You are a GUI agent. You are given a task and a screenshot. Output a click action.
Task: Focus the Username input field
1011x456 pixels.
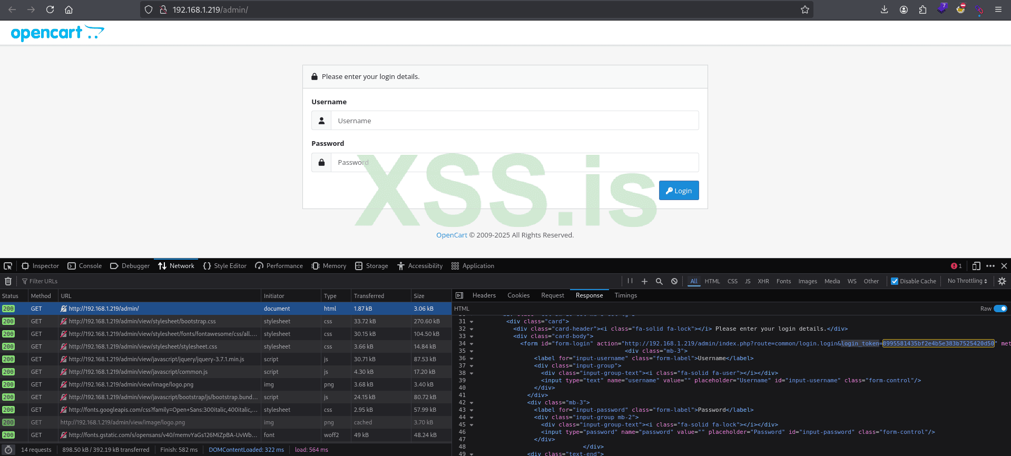click(515, 121)
